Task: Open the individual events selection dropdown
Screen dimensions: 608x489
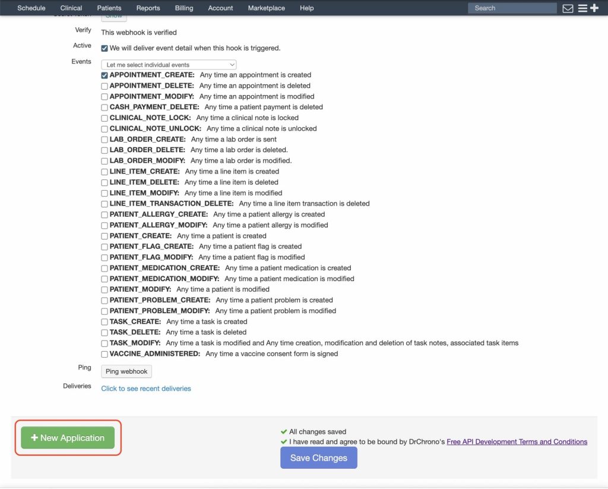Action: [169, 65]
